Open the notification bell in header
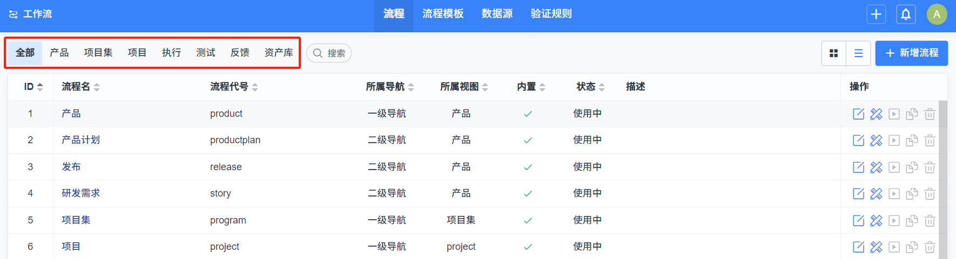The image size is (956, 259). click(906, 15)
